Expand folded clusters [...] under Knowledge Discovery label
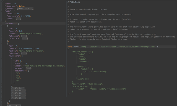Image resolution: width=177 pixels, height=106 pixels. click(25, 39)
